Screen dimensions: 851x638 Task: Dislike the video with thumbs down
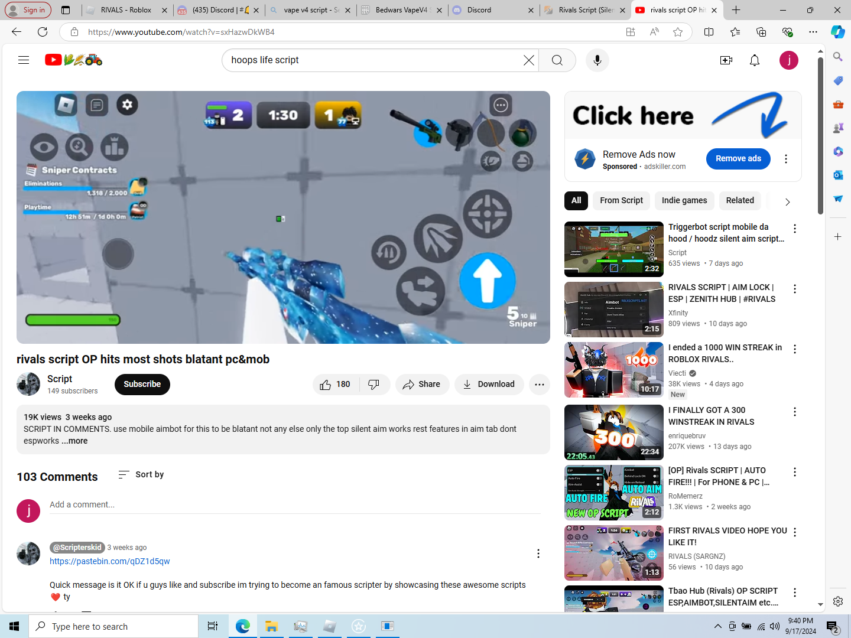[x=374, y=385]
